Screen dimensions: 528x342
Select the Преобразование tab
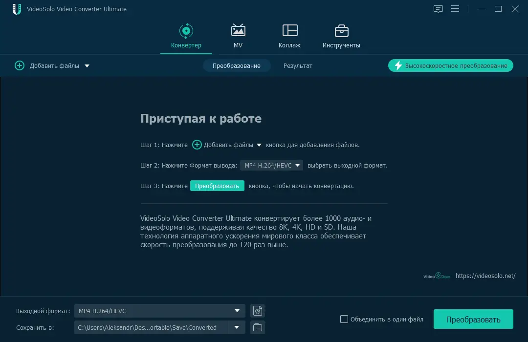237,65
